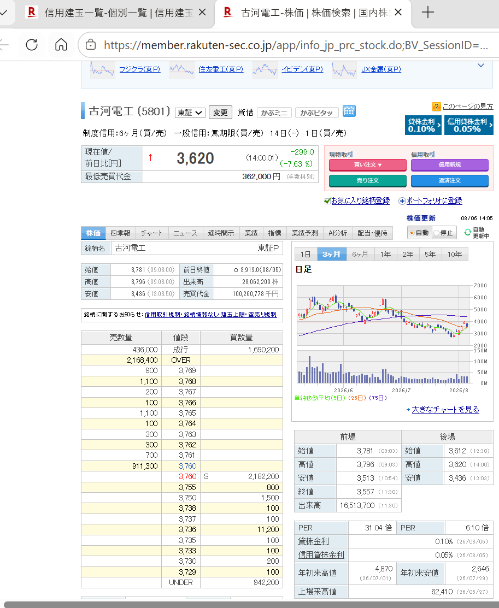Open the フジクラ mini chart thumbnail
Screen dimensions: 499x608
(x=102, y=70)
